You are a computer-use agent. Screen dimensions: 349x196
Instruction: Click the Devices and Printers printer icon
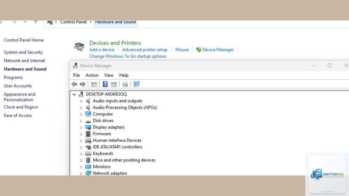click(79, 47)
